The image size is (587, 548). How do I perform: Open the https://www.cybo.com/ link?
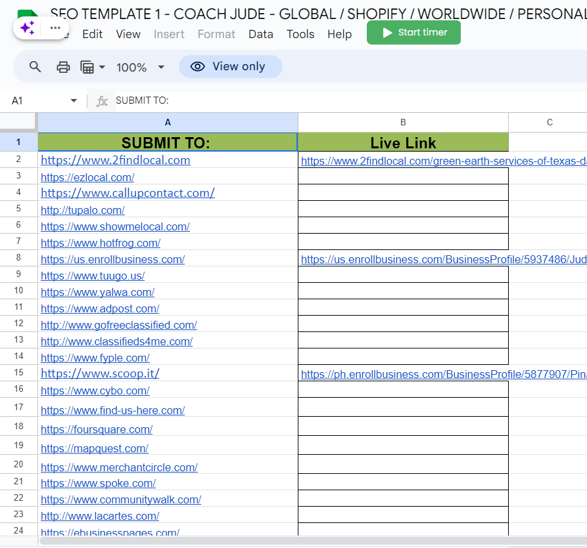click(x=95, y=390)
